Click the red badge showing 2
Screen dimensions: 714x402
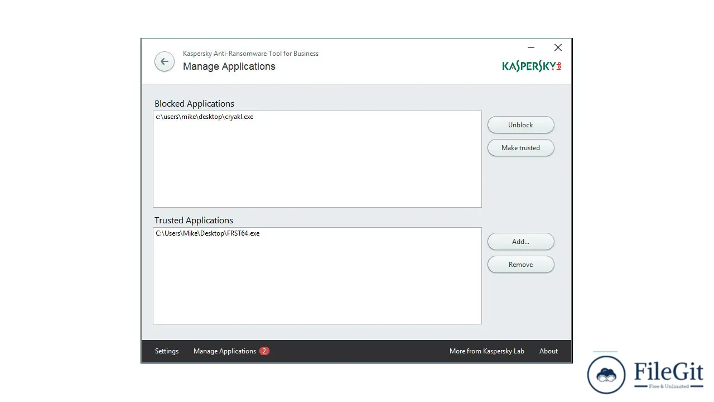coord(264,351)
